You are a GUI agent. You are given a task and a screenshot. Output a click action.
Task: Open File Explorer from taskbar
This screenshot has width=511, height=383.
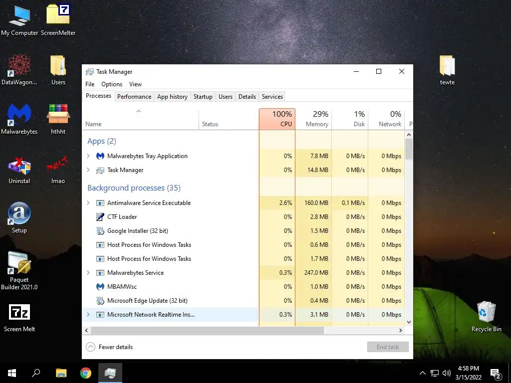[61, 373]
